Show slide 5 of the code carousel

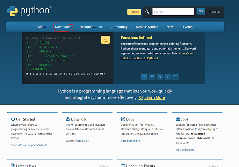tap(176, 77)
